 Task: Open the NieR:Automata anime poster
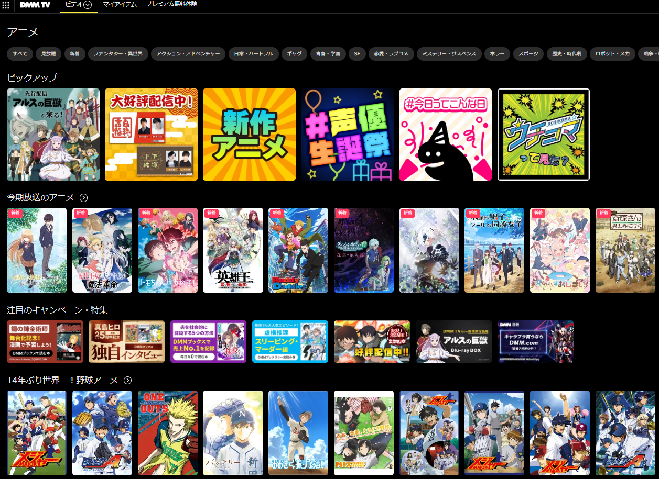coord(429,250)
